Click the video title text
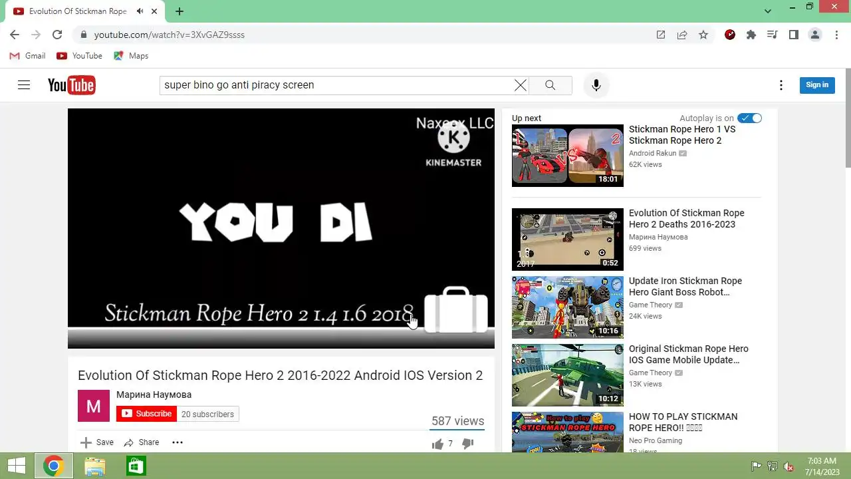 click(x=280, y=375)
